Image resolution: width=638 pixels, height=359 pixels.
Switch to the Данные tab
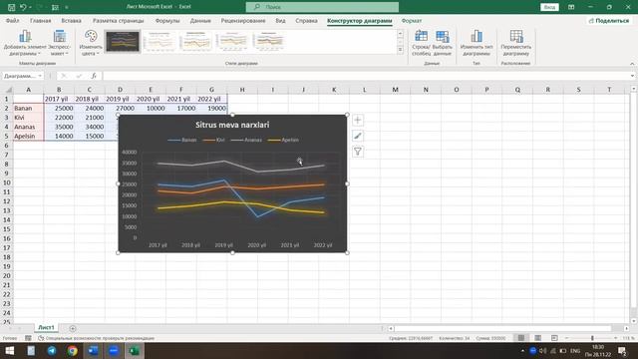200,21
